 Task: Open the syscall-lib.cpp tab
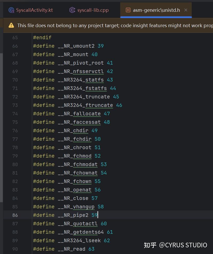[93, 10]
